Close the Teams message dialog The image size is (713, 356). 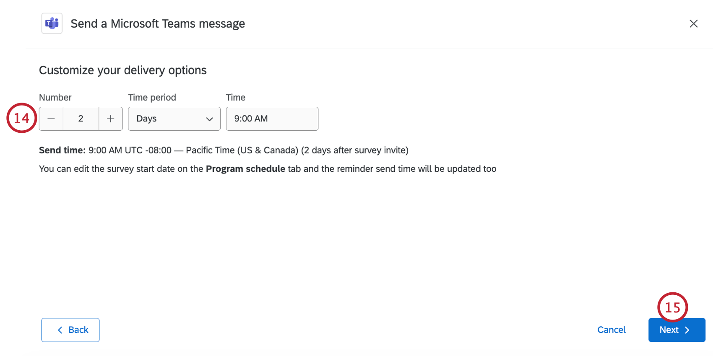[693, 24]
